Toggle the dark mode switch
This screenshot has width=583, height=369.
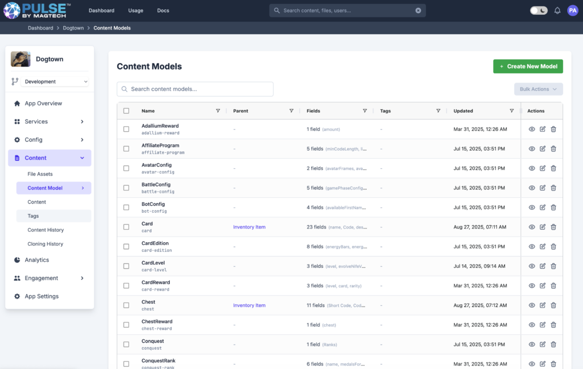click(538, 10)
